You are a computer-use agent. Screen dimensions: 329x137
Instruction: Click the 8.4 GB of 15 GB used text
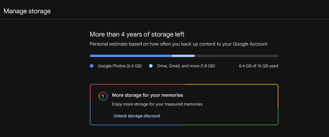(x=258, y=66)
